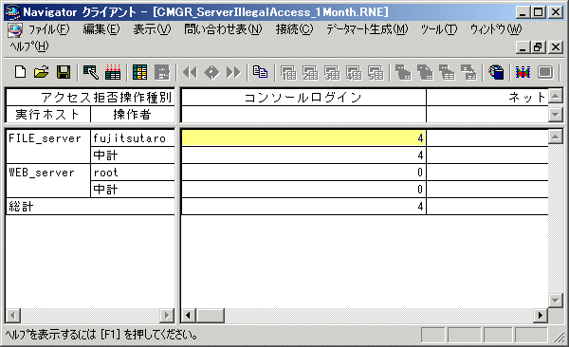Restore the inner document window

[538, 46]
